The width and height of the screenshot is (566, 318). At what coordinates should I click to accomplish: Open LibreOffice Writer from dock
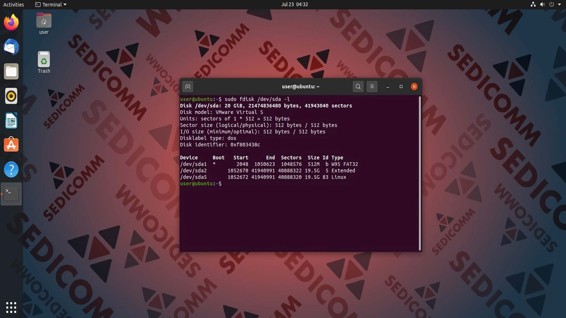(x=11, y=120)
